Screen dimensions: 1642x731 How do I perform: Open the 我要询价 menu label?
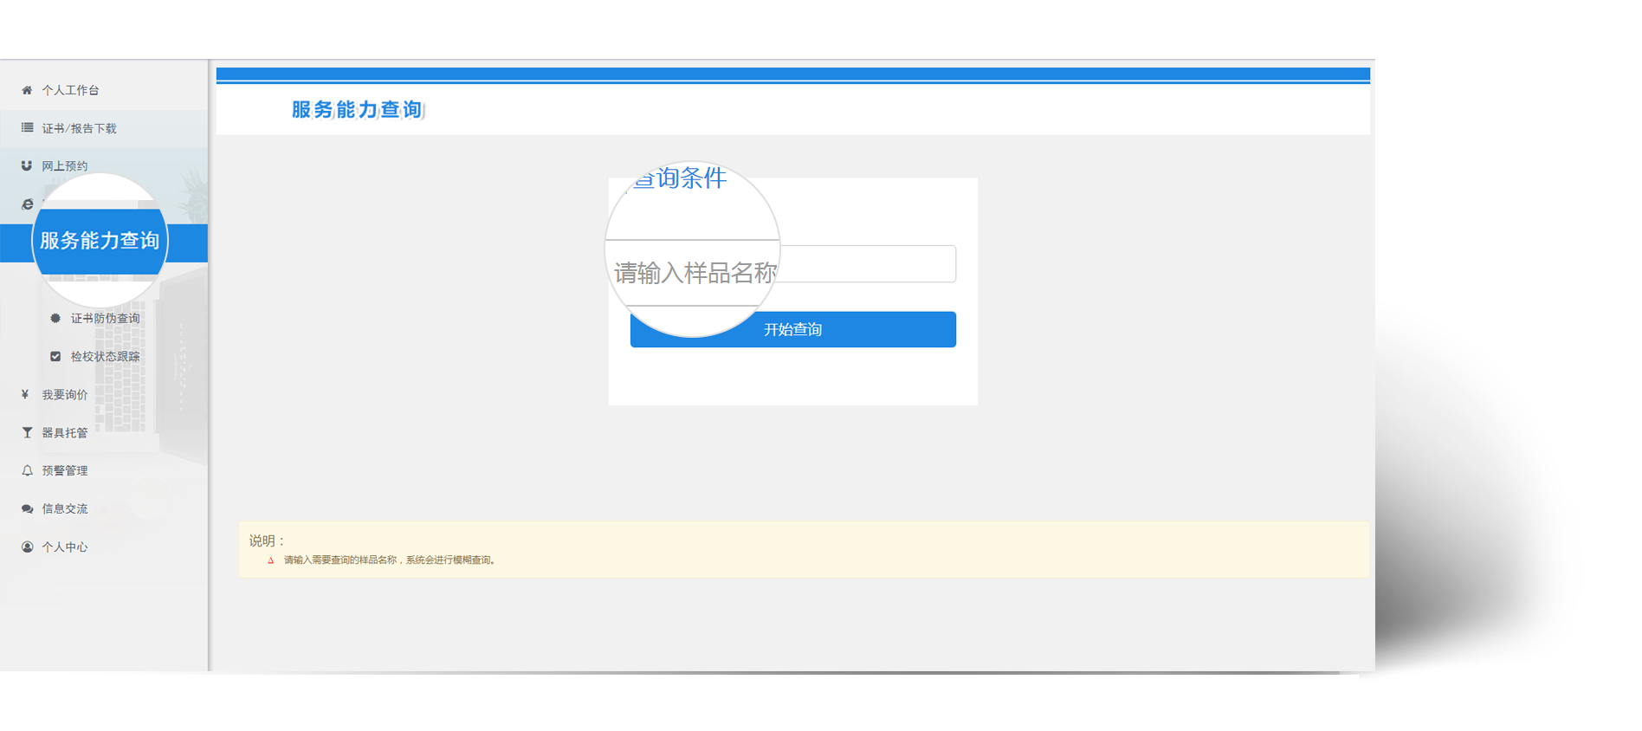(x=65, y=394)
